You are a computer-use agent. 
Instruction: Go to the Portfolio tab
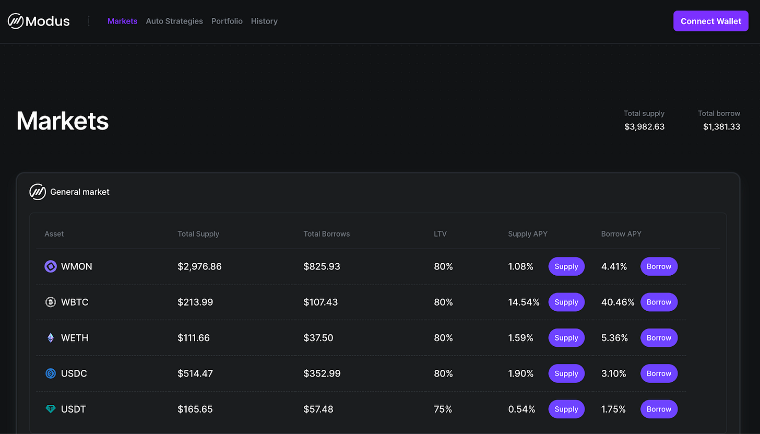coord(227,21)
